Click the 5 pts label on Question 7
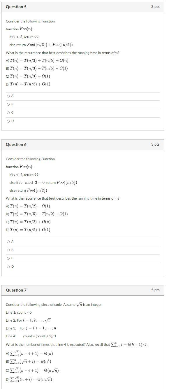This screenshot has height=389, width=169. pos(154,290)
